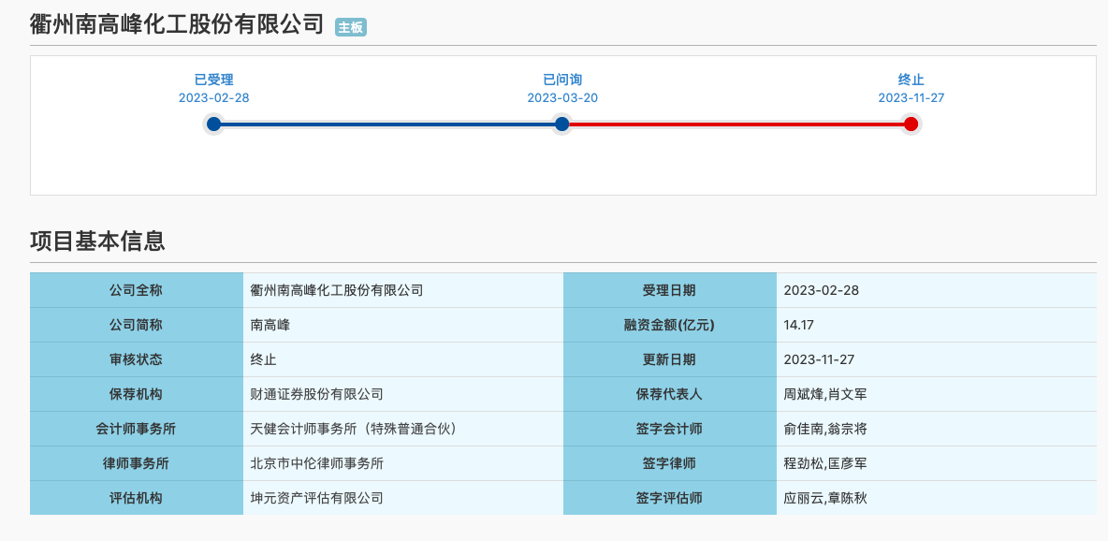The image size is (1108, 541).
Task: Click law firm 北京市中伦律师事务所 value
Action: [x=316, y=463]
